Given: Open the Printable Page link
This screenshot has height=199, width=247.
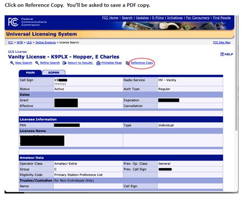Looking at the screenshot, I should pyautogui.click(x=112, y=63).
